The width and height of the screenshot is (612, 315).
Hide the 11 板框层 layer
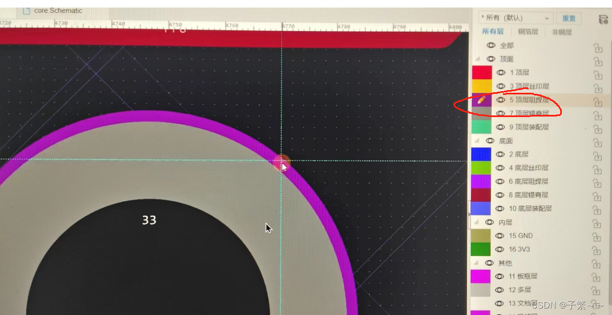[500, 276]
